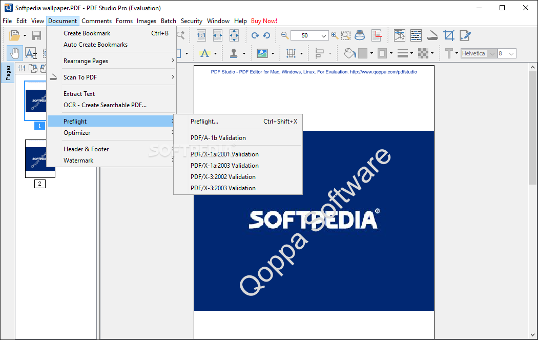
Task: Choose Extract Text menu item
Action: [x=112, y=94]
